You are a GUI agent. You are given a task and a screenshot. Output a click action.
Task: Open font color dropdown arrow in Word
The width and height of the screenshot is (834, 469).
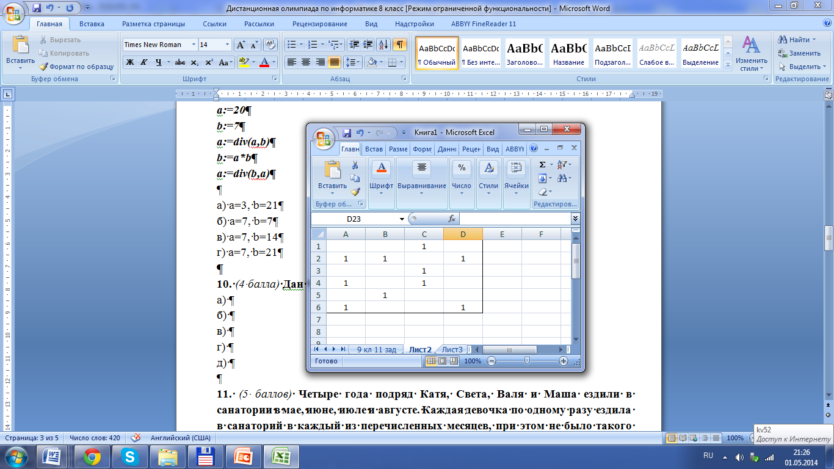(273, 62)
